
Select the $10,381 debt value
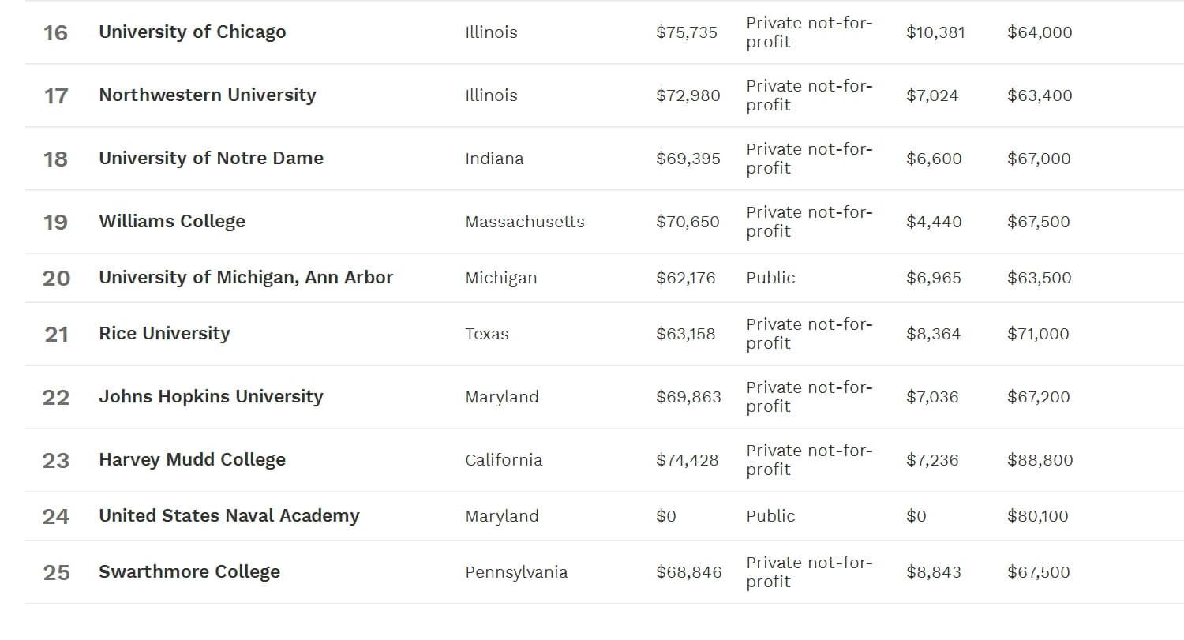point(935,32)
